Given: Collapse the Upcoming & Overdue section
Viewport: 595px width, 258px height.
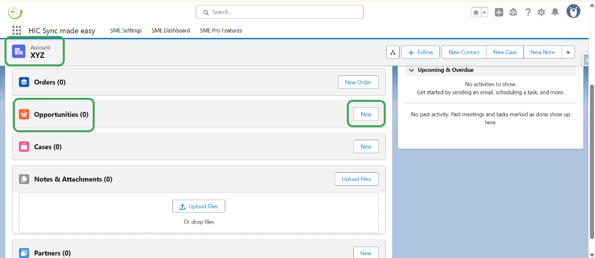Looking at the screenshot, I should coord(411,70).
